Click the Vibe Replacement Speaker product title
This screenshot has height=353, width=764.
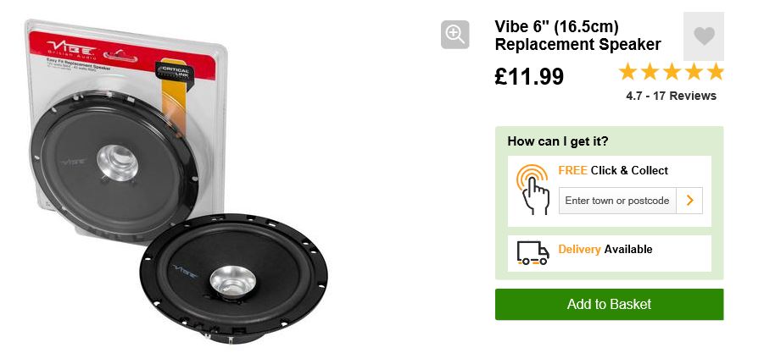pyautogui.click(x=577, y=36)
